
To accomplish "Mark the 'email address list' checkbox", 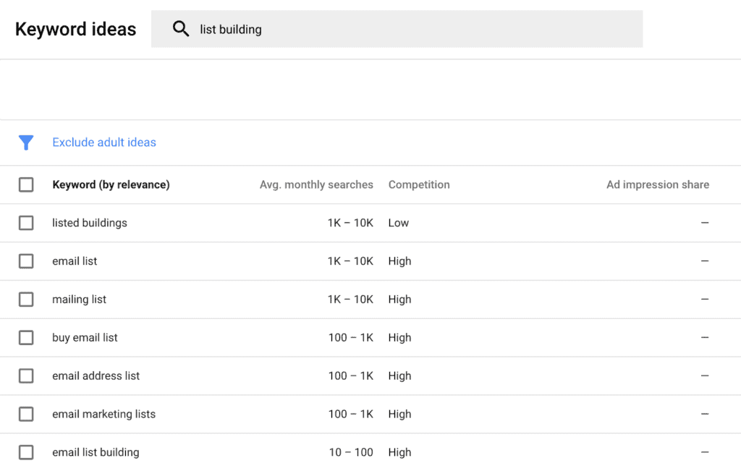I will point(26,376).
